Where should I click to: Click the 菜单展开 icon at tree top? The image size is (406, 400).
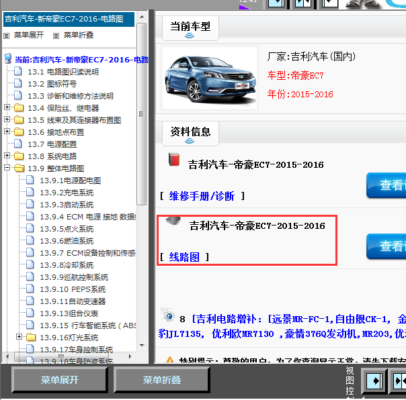tap(7, 36)
